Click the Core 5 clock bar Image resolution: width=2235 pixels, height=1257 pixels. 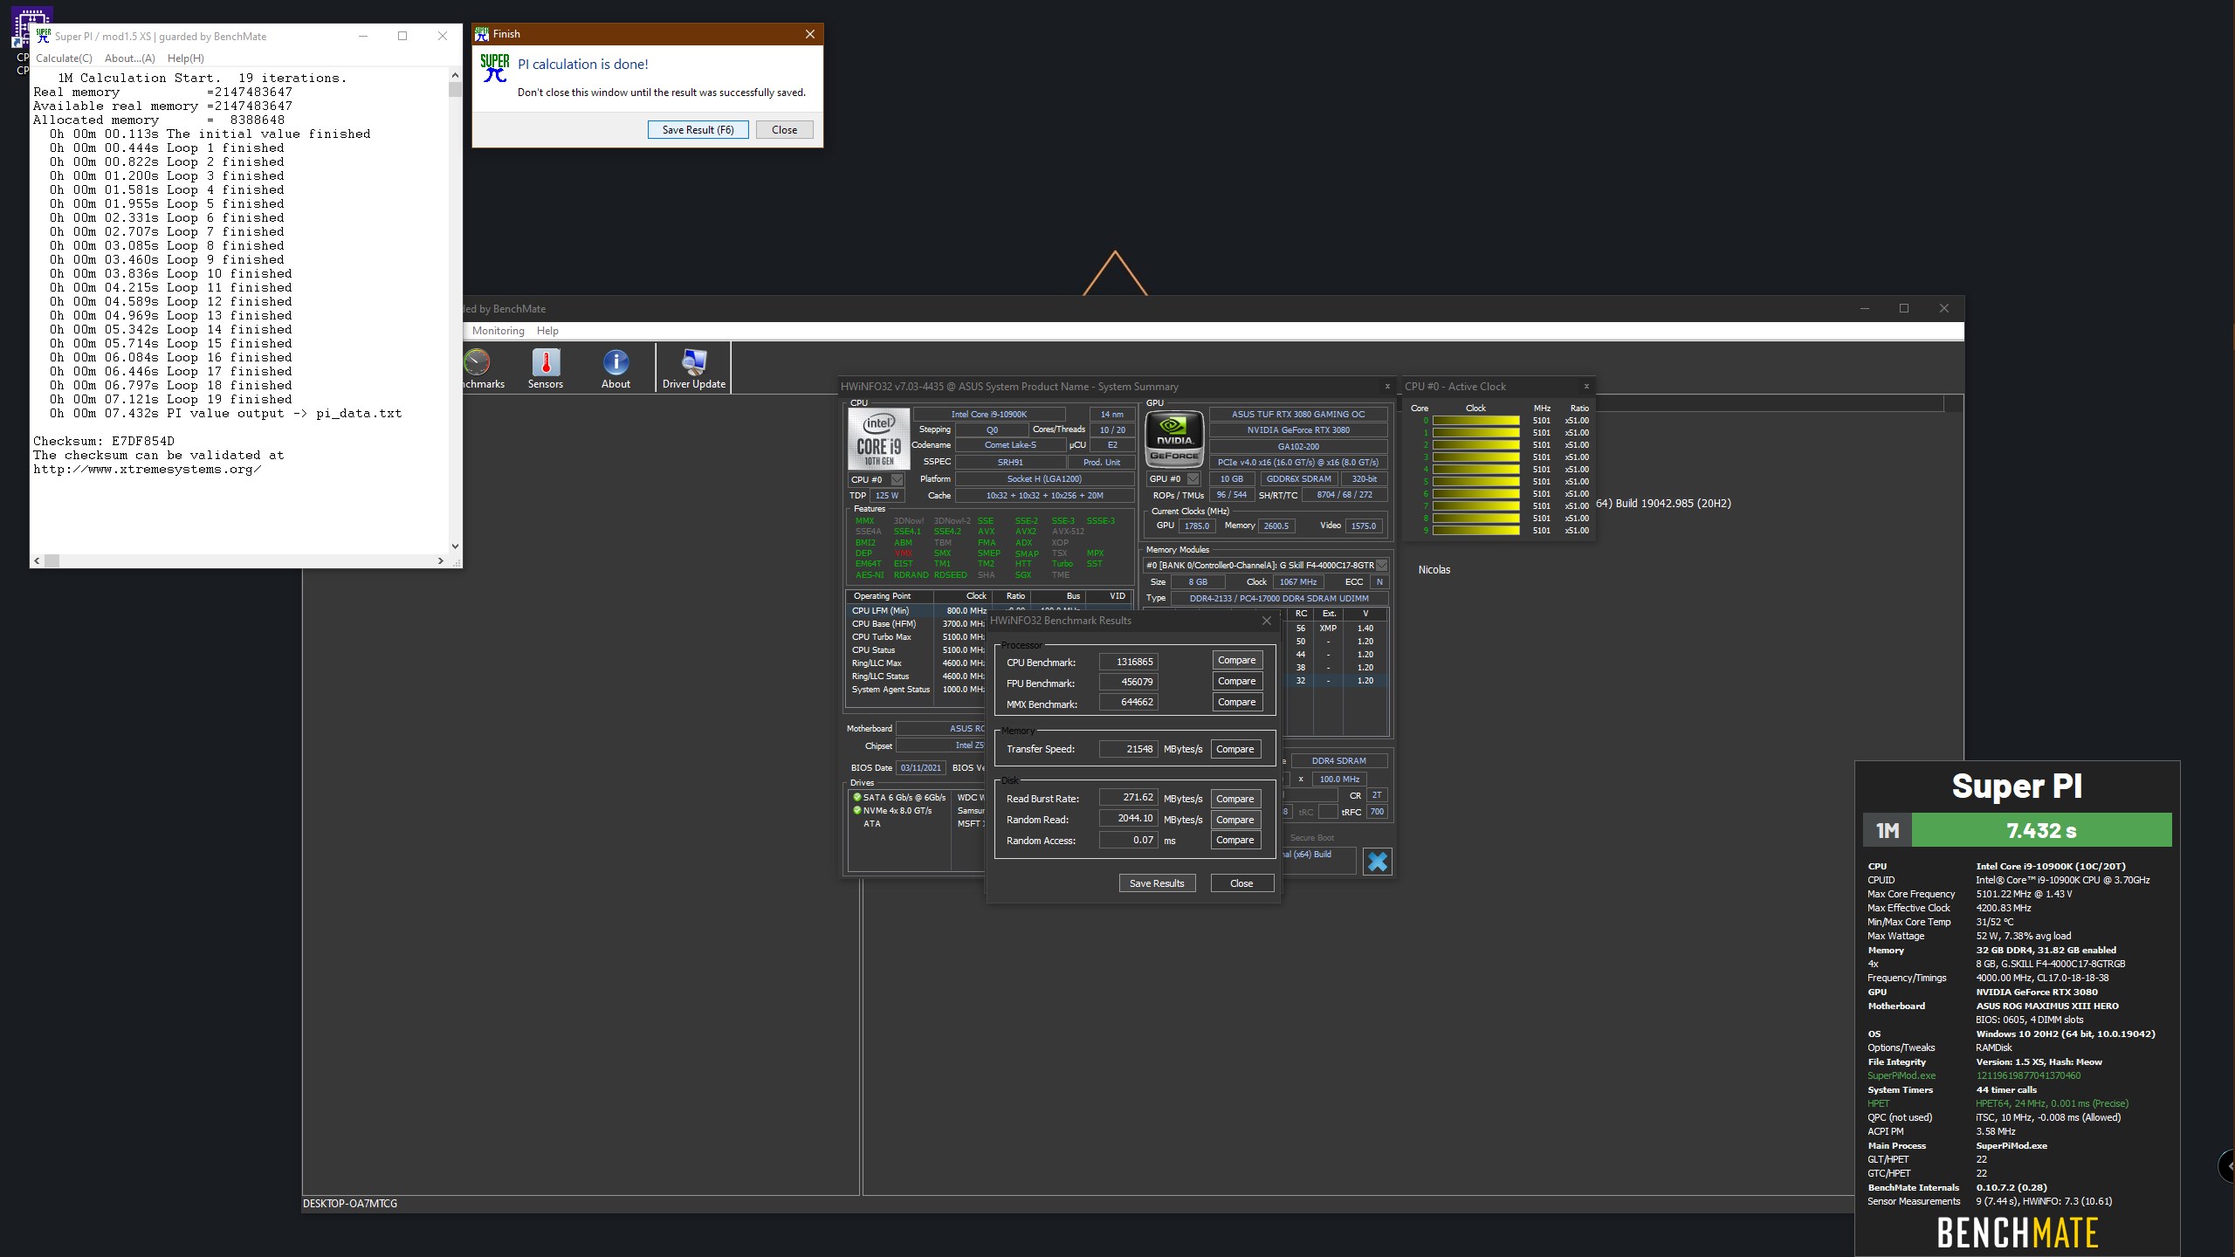click(x=1475, y=482)
